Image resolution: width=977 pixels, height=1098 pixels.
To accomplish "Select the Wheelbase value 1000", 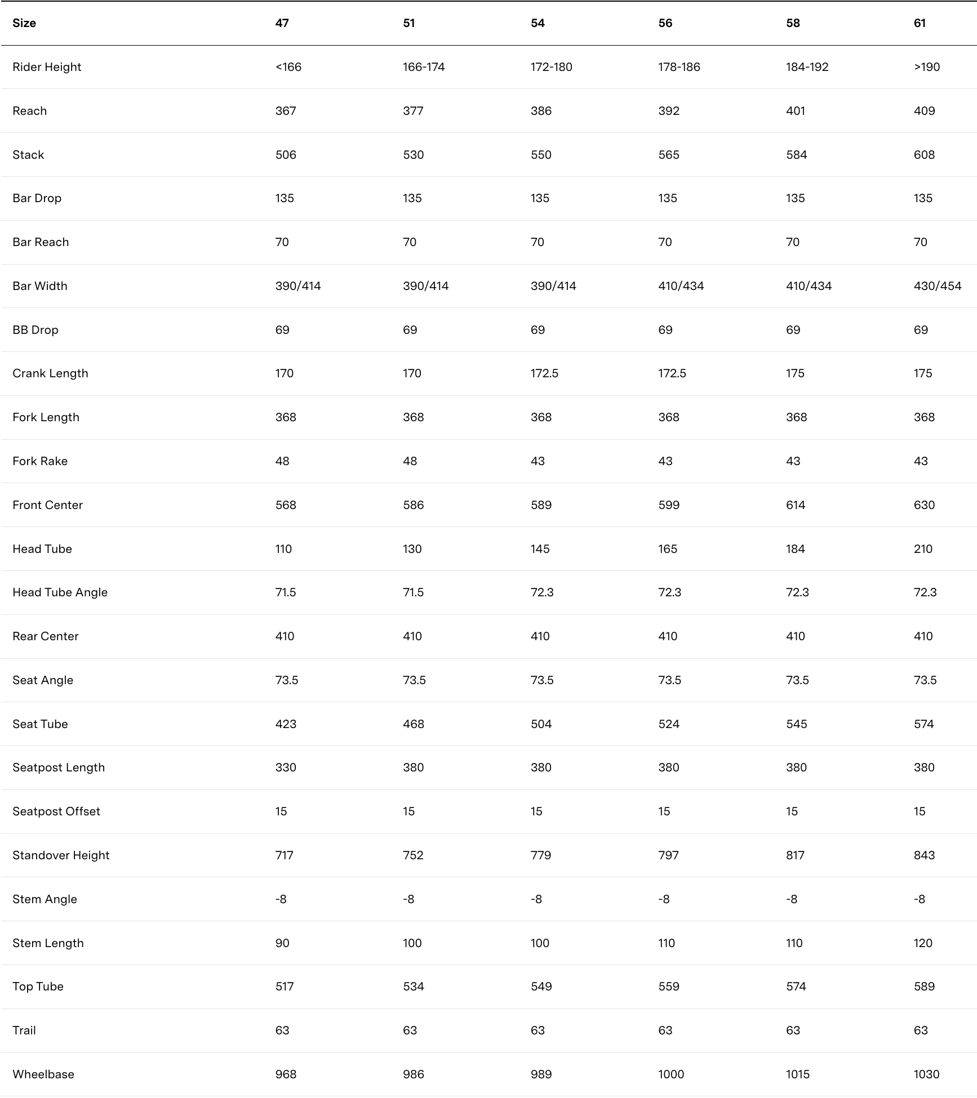I will 671,1074.
